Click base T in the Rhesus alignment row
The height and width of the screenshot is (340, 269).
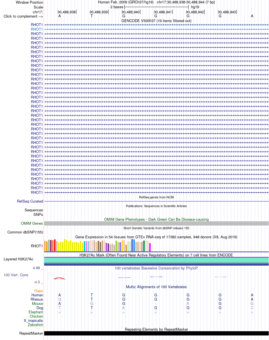click(x=91, y=299)
